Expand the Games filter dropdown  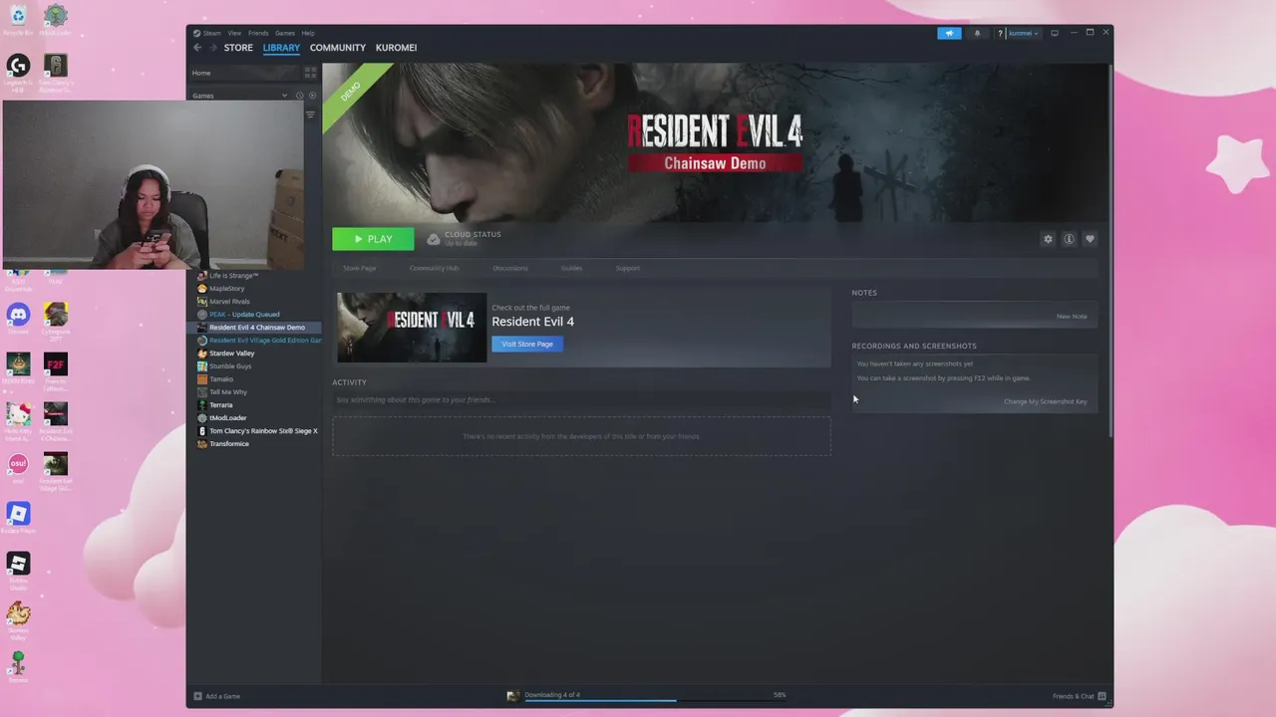[284, 96]
